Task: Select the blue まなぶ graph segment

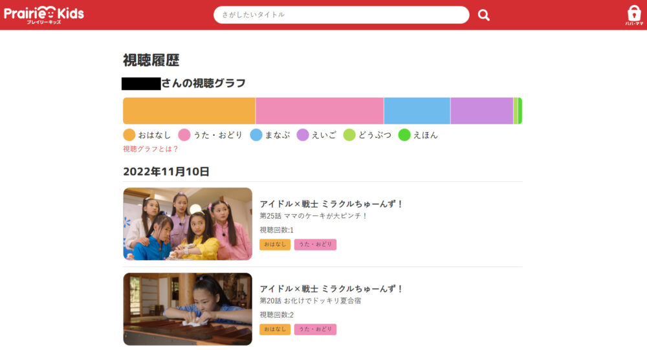Action: [417, 111]
